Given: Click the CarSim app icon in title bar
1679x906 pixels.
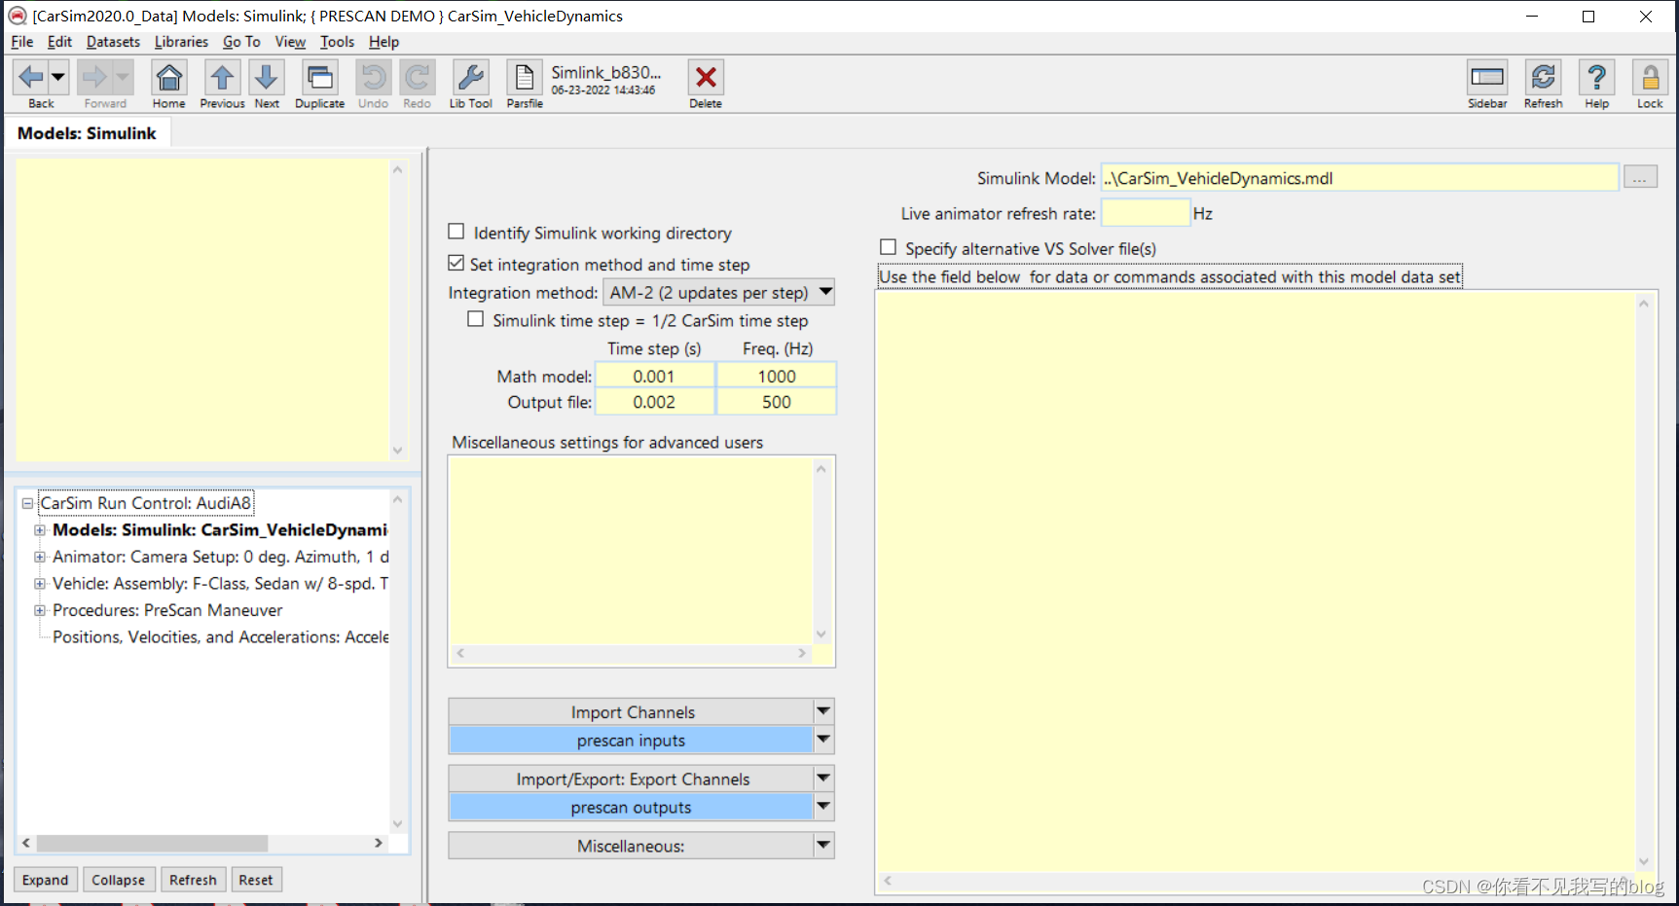Looking at the screenshot, I should [17, 16].
